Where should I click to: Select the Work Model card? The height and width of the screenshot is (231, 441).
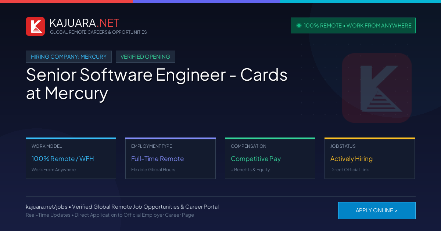click(x=71, y=158)
